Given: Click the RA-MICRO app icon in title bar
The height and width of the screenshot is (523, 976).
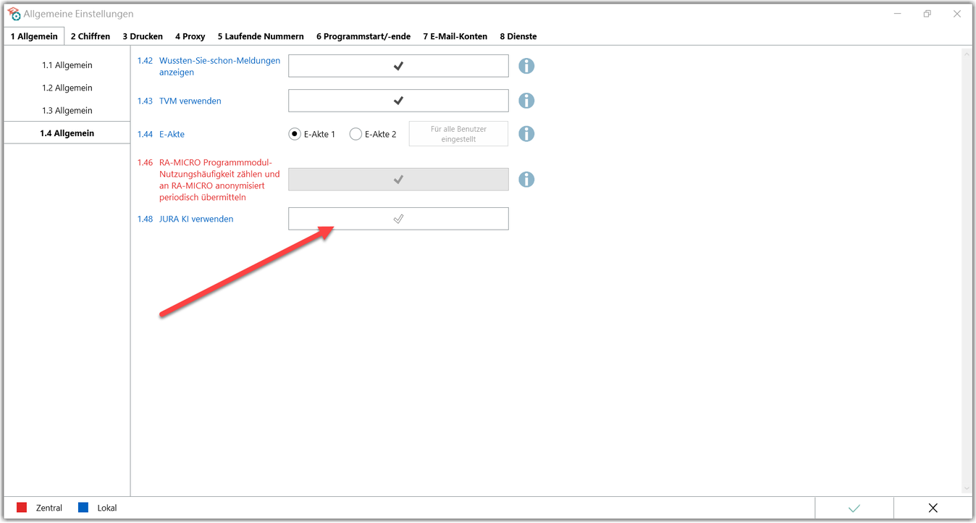Looking at the screenshot, I should point(14,14).
